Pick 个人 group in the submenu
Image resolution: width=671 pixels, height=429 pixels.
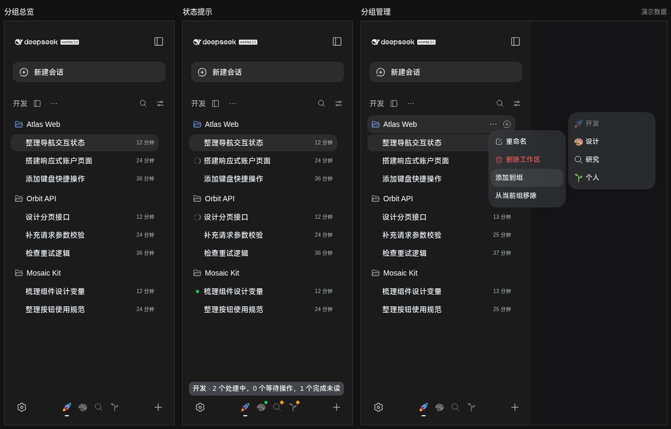coord(612,178)
